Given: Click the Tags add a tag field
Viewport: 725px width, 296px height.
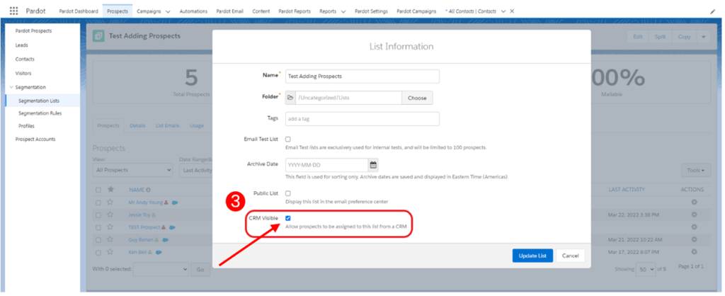Looking at the screenshot, I should point(362,119).
